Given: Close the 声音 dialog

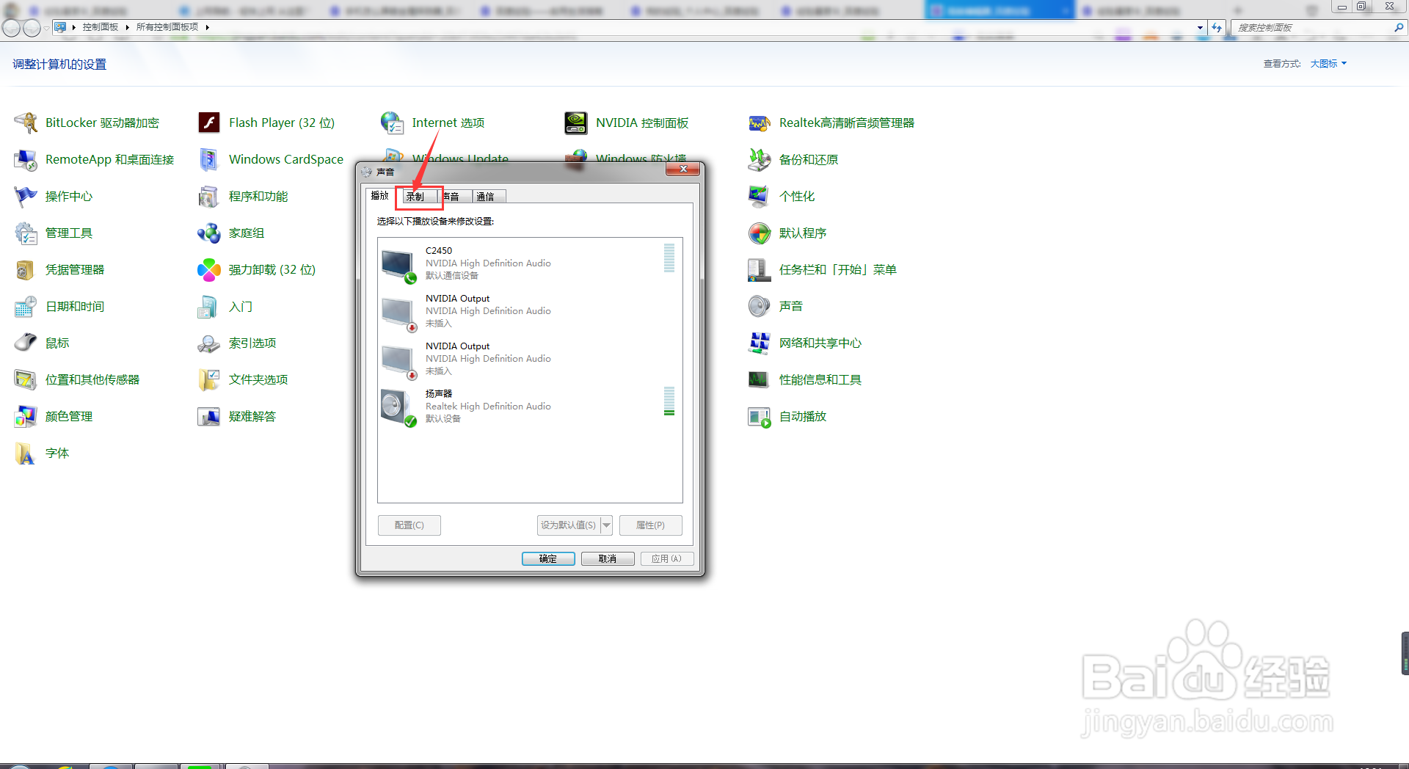Looking at the screenshot, I should click(683, 170).
